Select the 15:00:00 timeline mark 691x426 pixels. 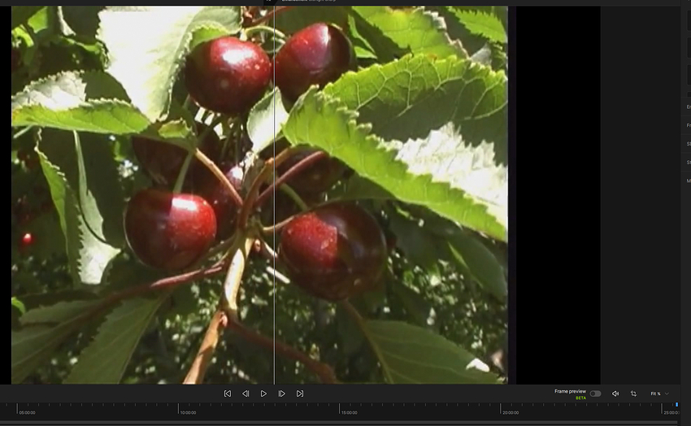coord(349,413)
